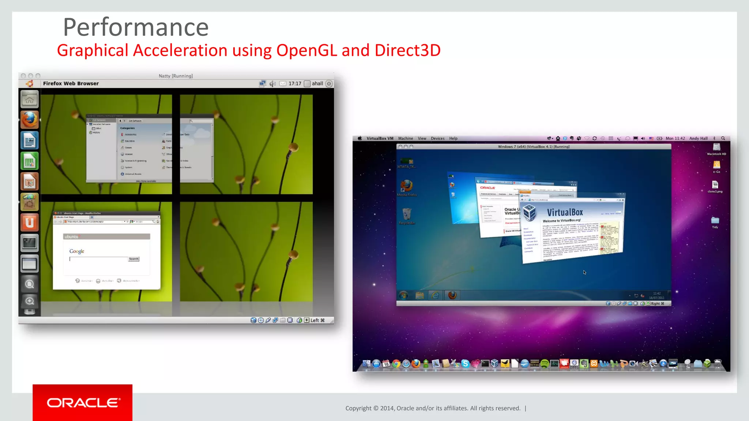
Task: Open the Ubuntu Software Center launcher icon
Action: pos(29,201)
